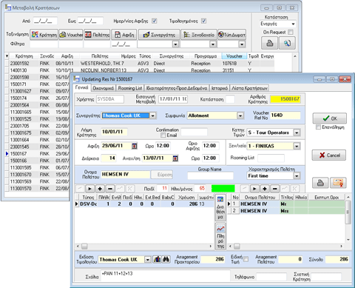Sort reservations by Voucher toolbar button
This screenshot has width=355, height=288.
pyautogui.click(x=71, y=35)
